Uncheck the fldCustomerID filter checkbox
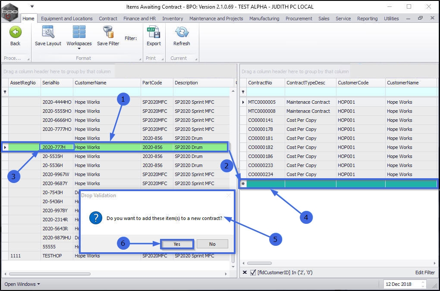Viewport: 440px width, 291px height. [x=253, y=272]
